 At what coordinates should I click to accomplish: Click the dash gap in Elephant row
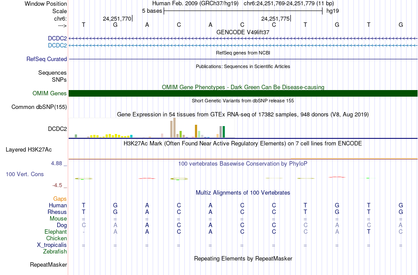pos(84,232)
